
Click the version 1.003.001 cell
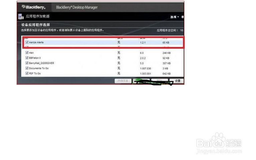(x=145, y=74)
